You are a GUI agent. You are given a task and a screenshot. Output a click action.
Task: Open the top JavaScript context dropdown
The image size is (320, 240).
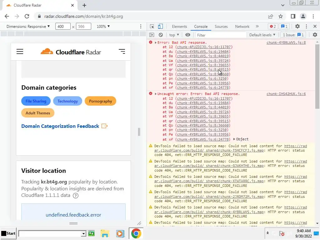174,35
